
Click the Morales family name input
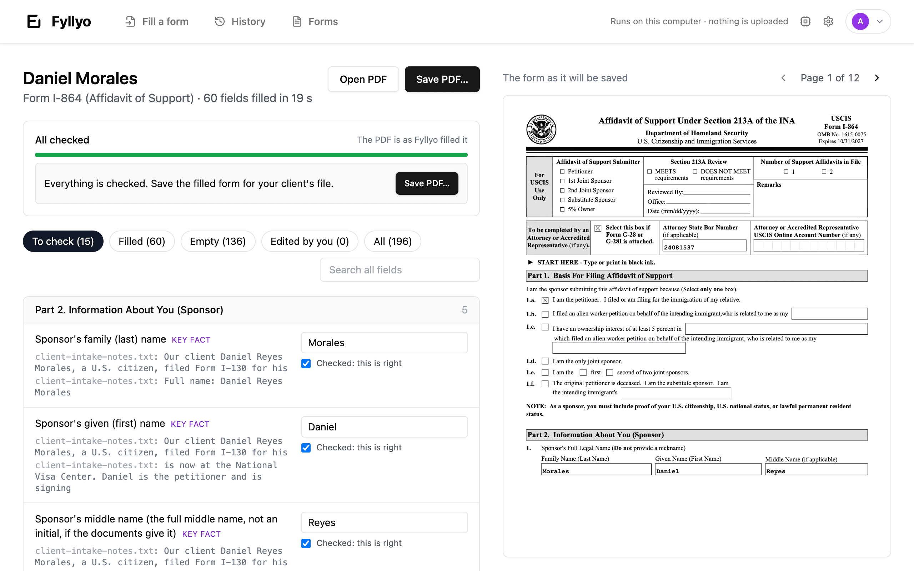tap(385, 343)
